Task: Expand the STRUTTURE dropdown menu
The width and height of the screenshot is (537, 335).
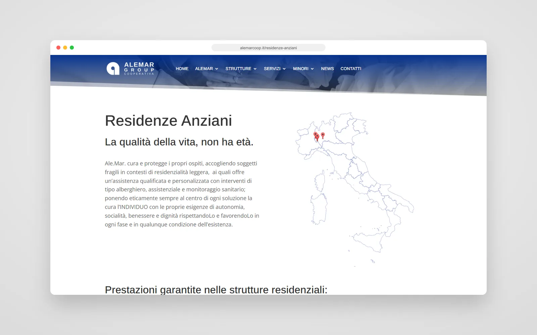Action: tap(241, 69)
